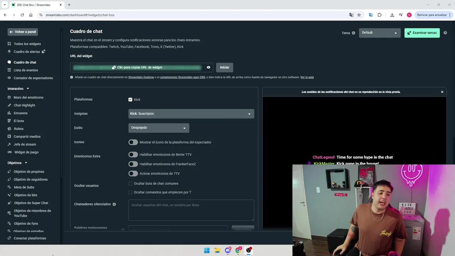Open Windows Start menu

click(x=207, y=250)
